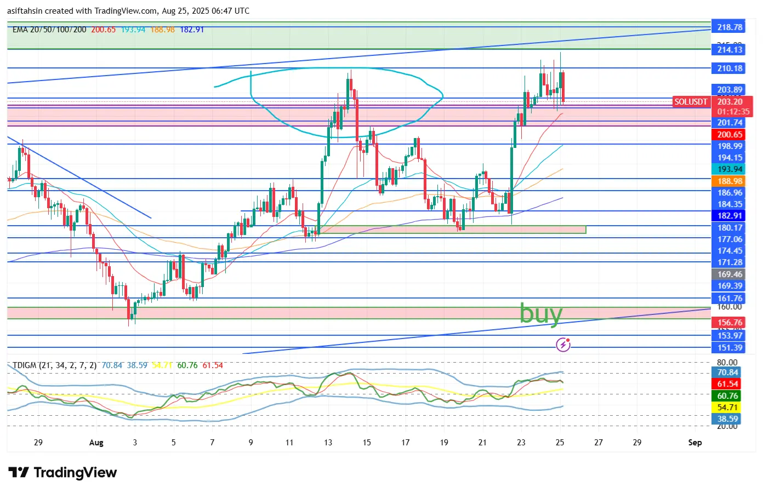Click the yellow 54.71 value in TDIGM legend
Image resolution: width=763 pixels, height=493 pixels.
coord(162,365)
